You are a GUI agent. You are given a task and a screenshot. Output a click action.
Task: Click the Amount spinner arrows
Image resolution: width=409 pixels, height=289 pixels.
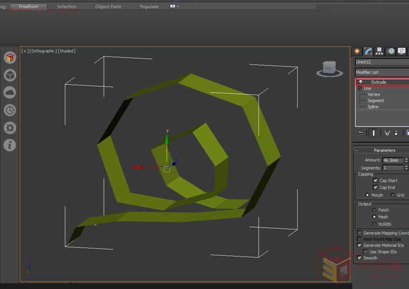[x=407, y=160]
